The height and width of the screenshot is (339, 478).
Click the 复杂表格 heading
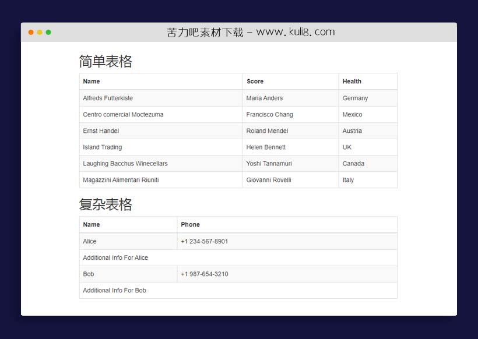(x=107, y=204)
